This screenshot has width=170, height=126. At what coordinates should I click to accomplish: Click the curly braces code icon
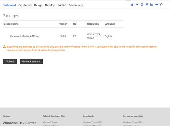tap(142, 5)
